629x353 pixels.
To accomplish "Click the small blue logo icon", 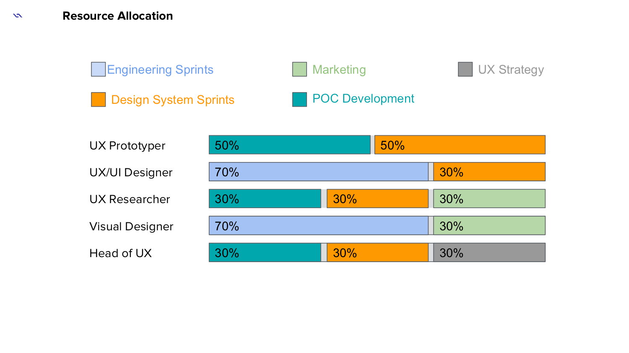I will click(x=18, y=16).
